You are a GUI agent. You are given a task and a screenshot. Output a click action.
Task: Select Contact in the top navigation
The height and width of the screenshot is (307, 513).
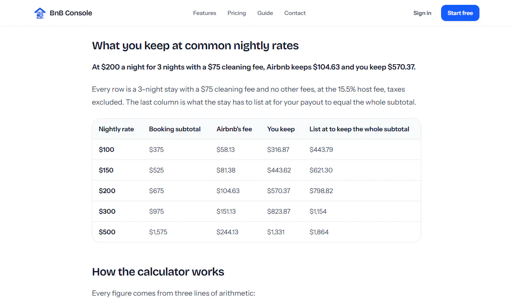point(295,13)
